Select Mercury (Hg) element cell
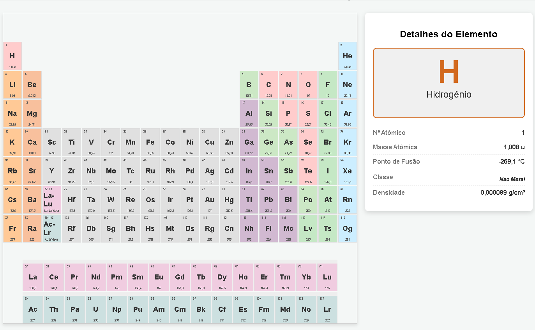535x330 pixels. tap(229, 200)
